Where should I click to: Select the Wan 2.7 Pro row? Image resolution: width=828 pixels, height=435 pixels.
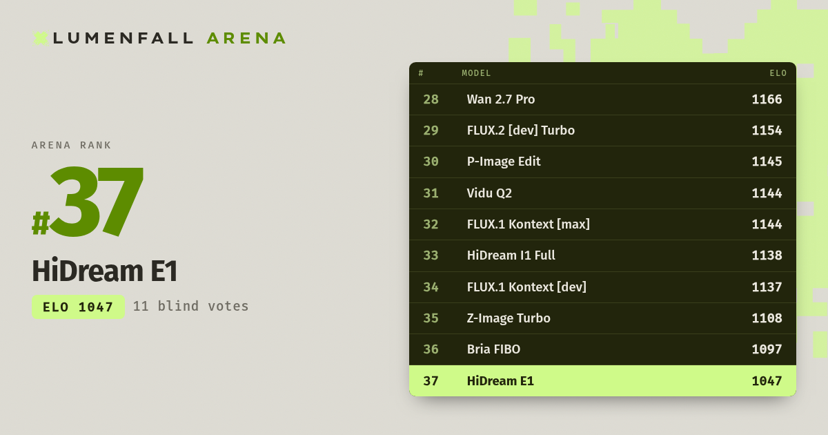point(602,99)
